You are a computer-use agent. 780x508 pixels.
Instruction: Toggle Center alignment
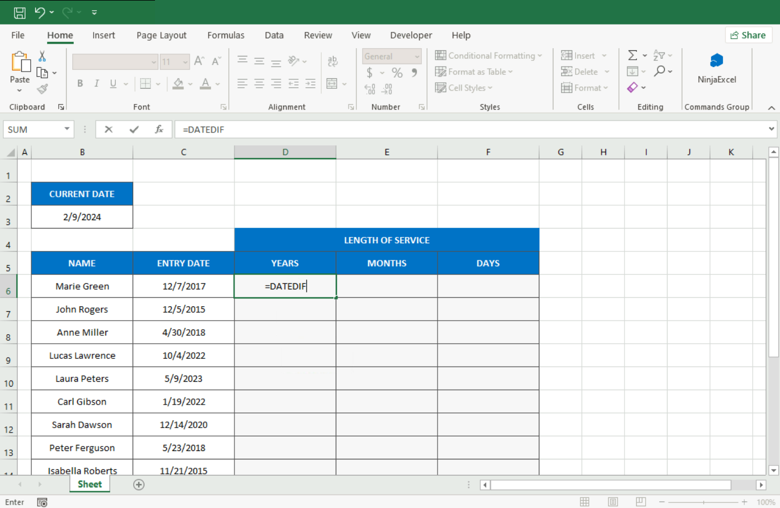click(x=259, y=83)
